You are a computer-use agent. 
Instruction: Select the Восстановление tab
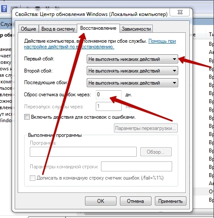coord(98,28)
